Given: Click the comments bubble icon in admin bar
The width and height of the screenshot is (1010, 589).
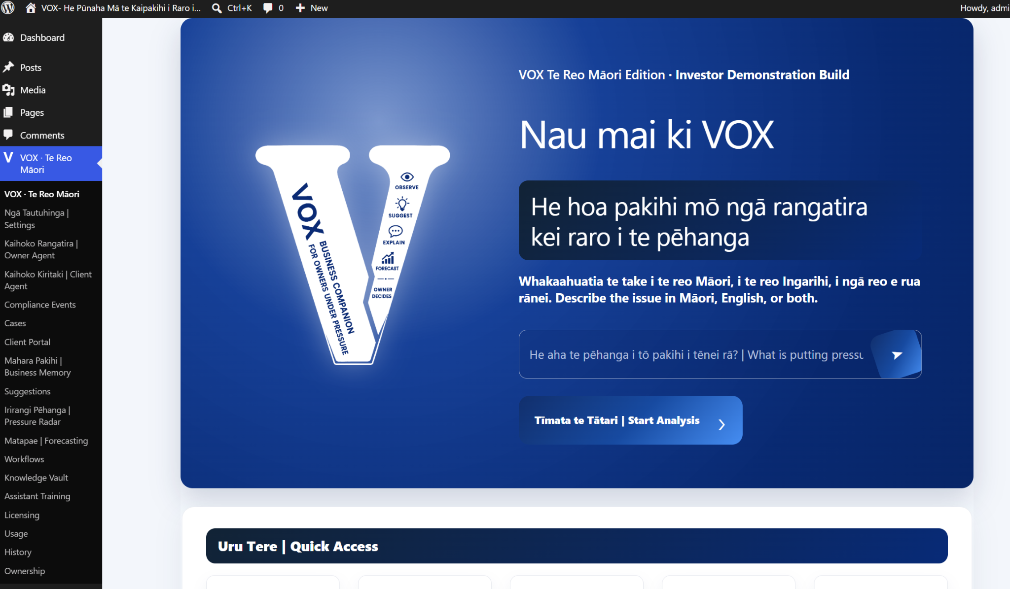Looking at the screenshot, I should pyautogui.click(x=268, y=8).
